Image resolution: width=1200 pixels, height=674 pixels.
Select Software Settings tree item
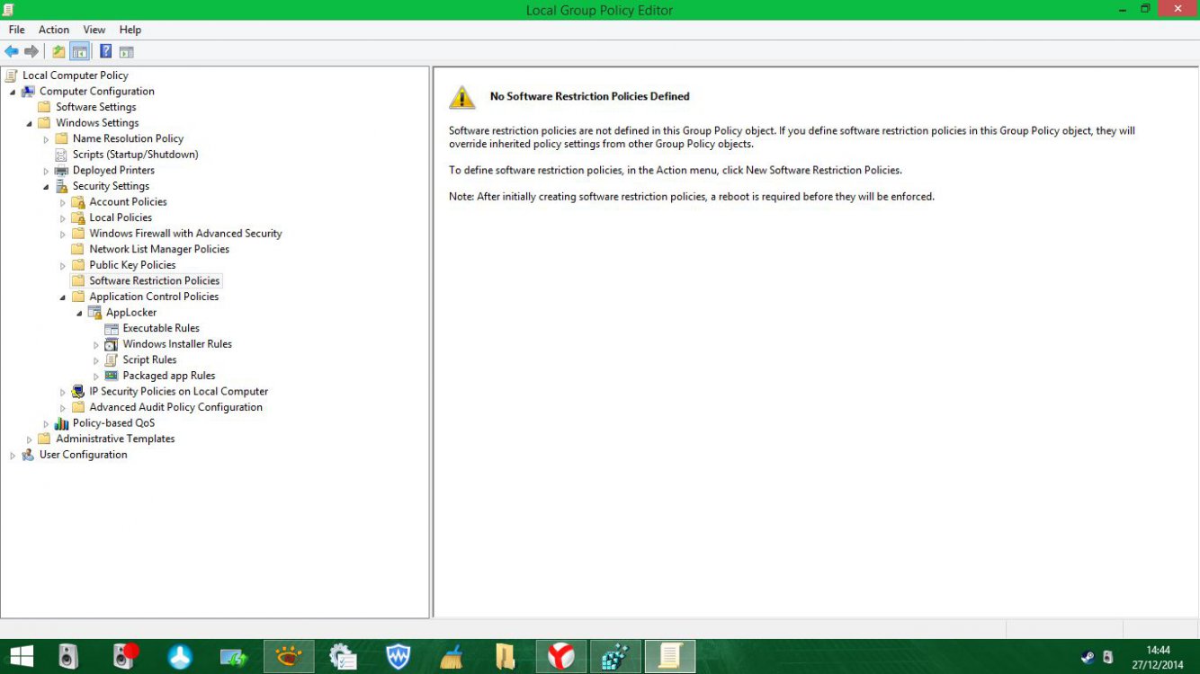pyautogui.click(x=96, y=107)
